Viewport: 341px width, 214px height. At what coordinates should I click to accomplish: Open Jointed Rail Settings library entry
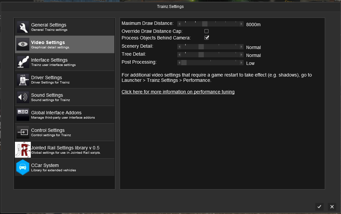[65, 150]
